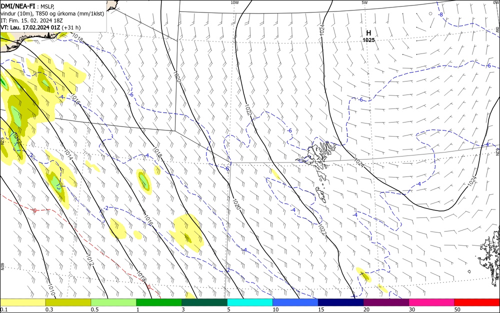This screenshot has height=313, width=500.
Task: Click the legend value label 0.3
Action: point(49,309)
